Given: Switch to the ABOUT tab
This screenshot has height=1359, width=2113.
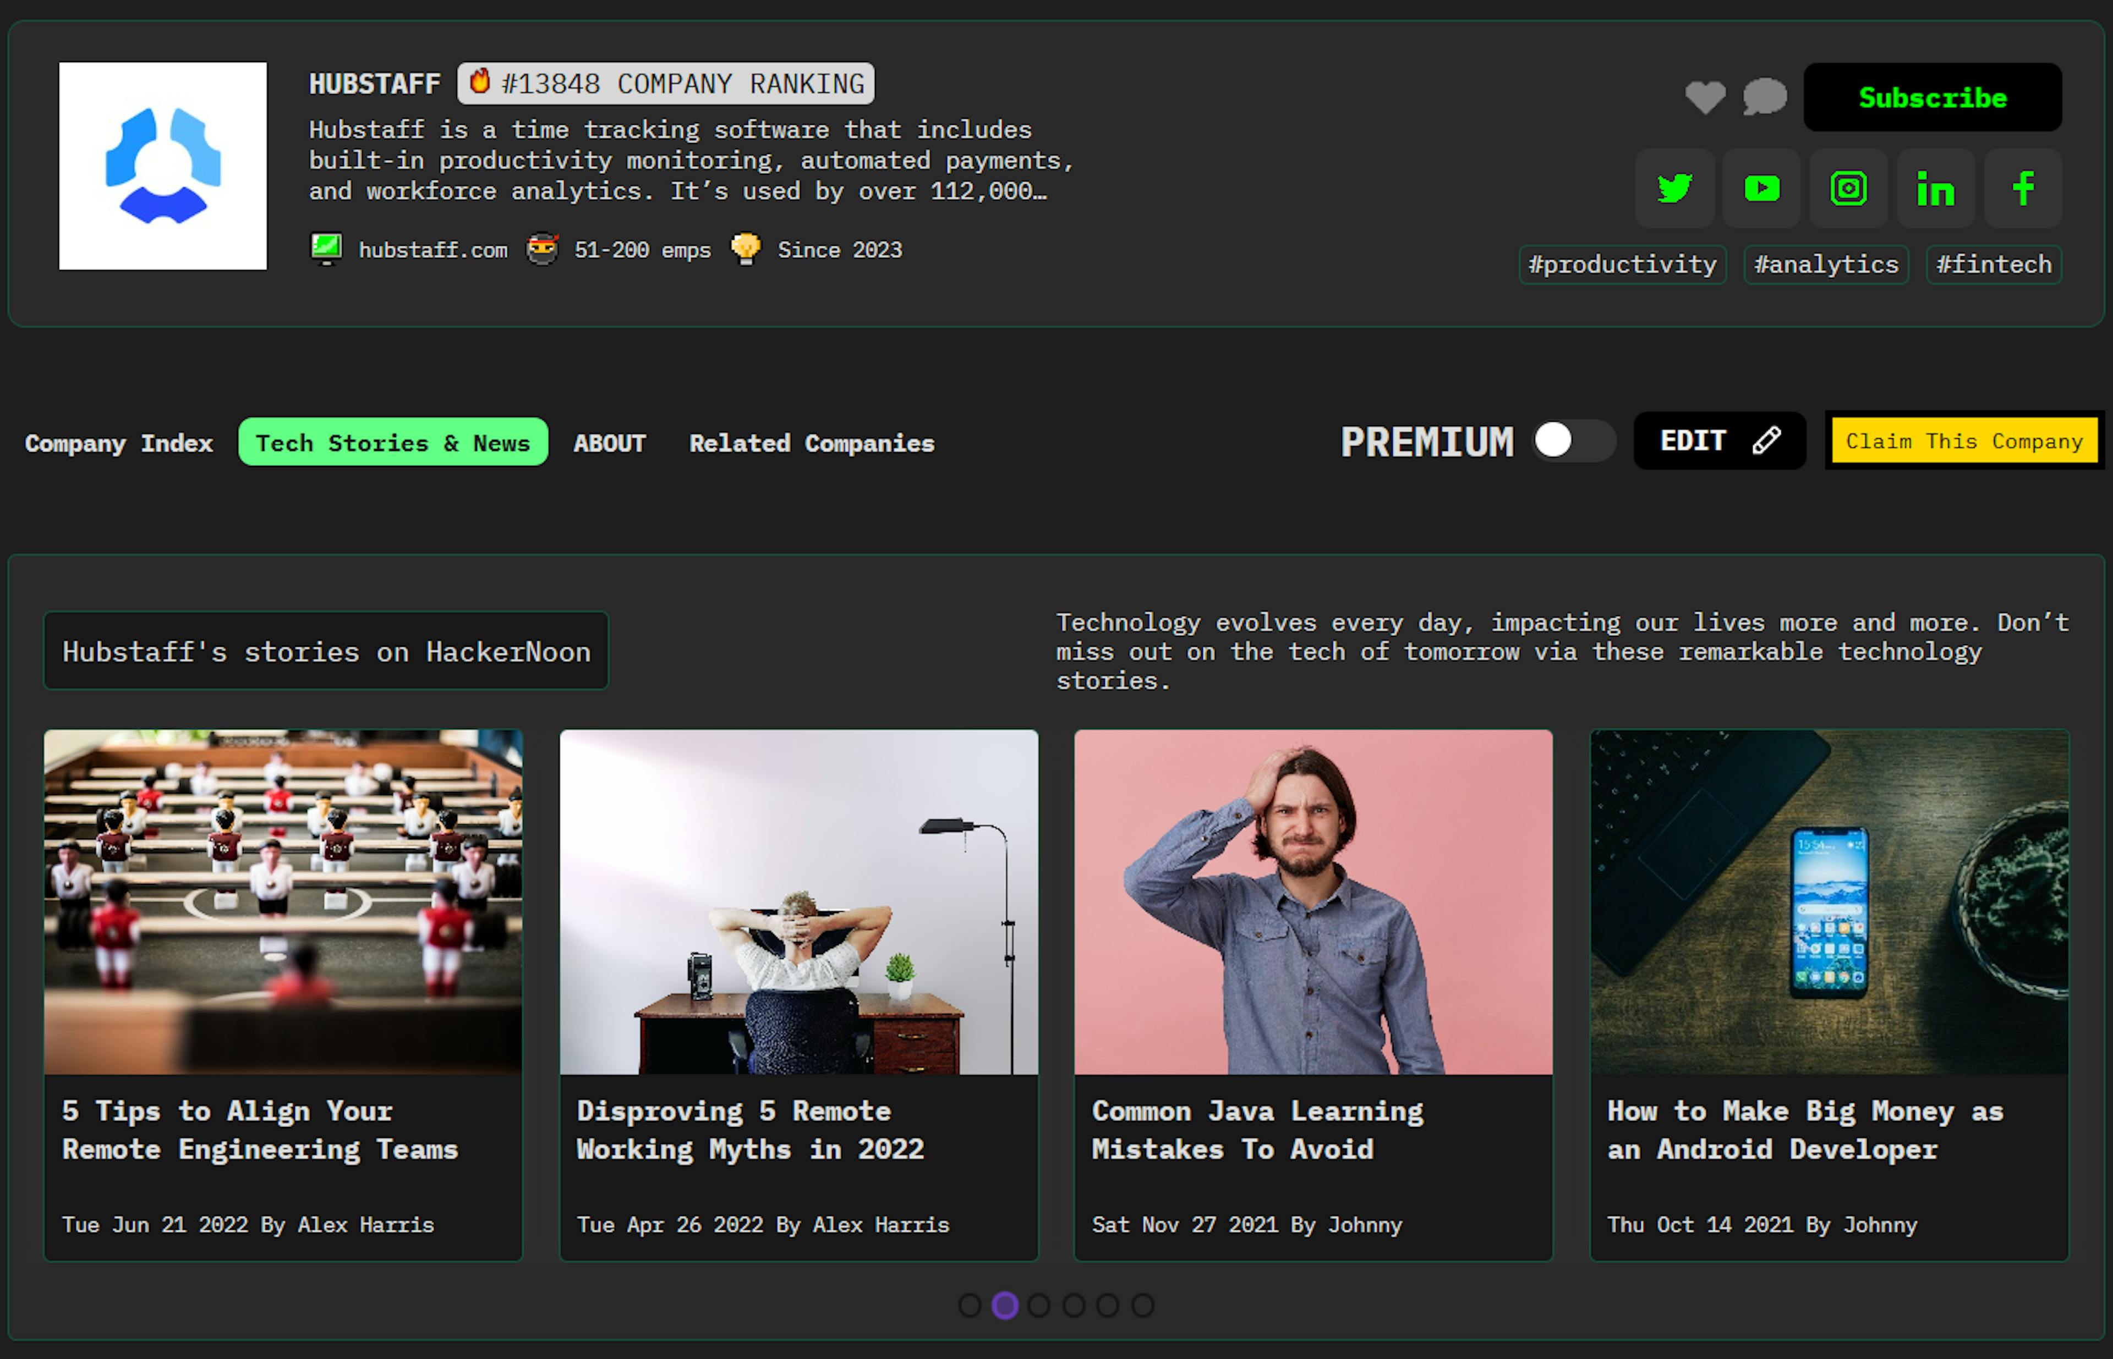Looking at the screenshot, I should (x=609, y=442).
